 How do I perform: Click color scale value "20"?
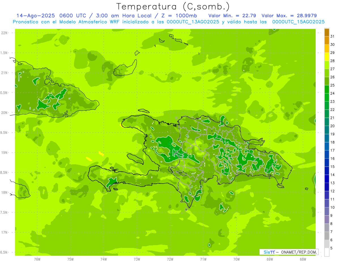(333, 126)
